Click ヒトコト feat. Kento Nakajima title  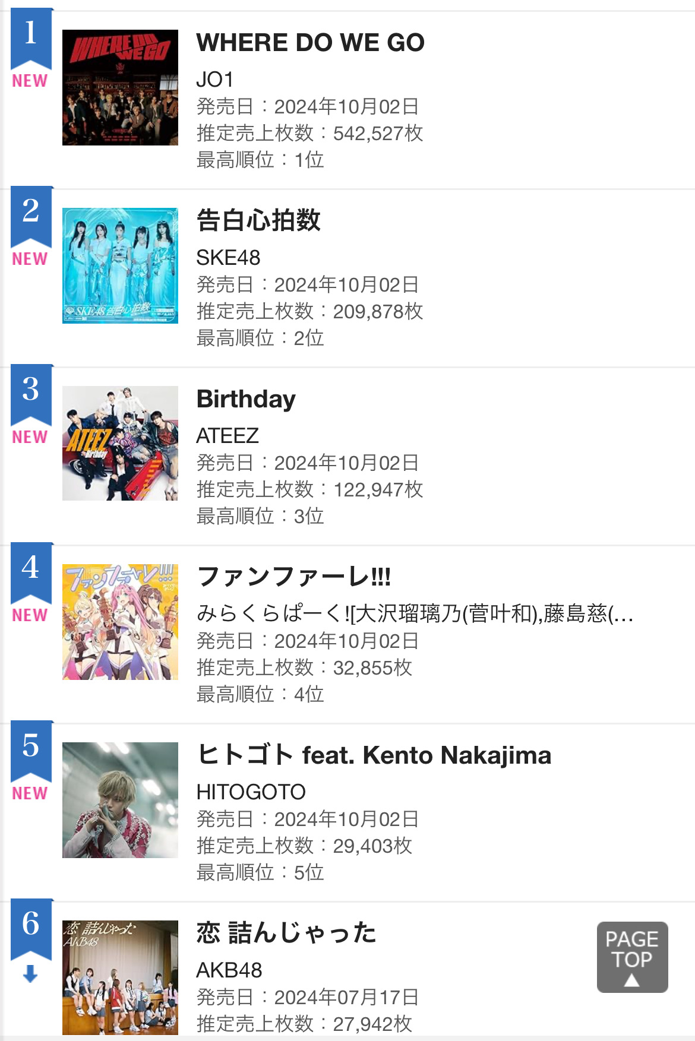pos(374,755)
